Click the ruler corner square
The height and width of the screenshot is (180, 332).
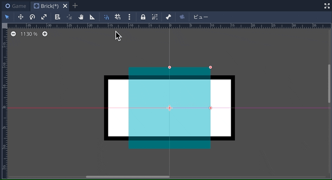(5, 26)
